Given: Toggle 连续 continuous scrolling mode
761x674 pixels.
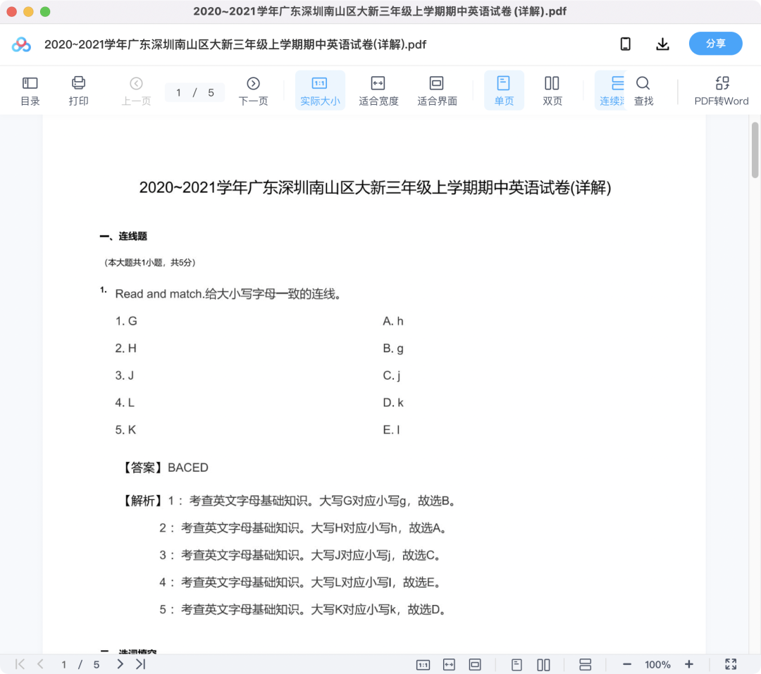Looking at the screenshot, I should 610,91.
